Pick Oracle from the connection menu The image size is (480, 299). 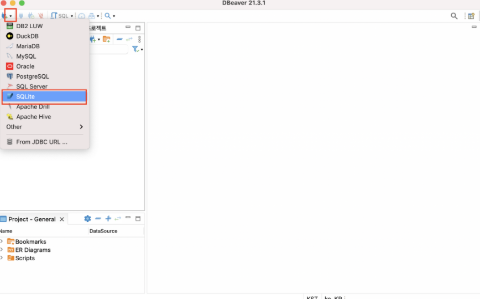tap(45, 66)
